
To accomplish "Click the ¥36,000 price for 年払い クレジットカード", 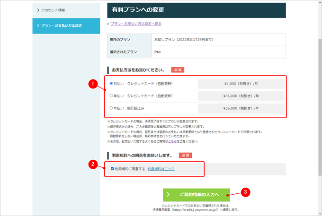I will 241,96.
